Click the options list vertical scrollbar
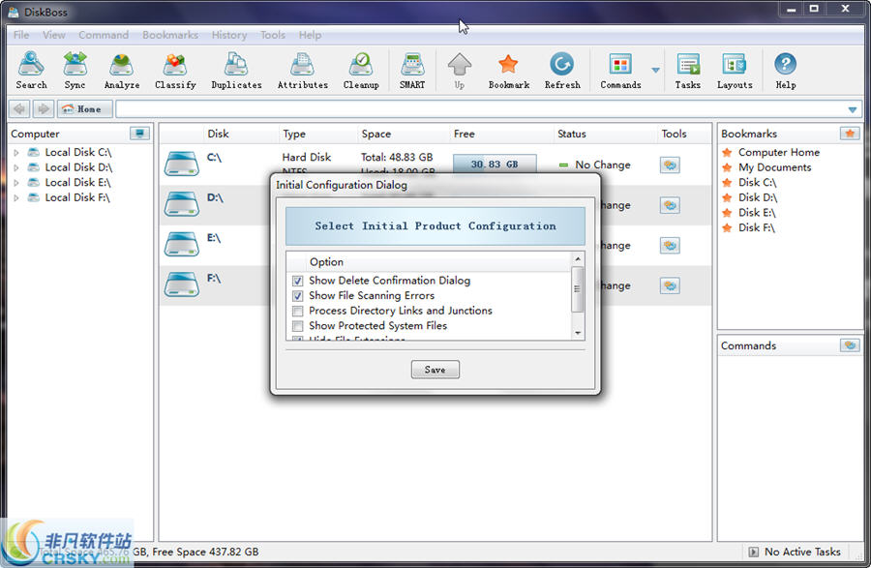This screenshot has width=871, height=568. tap(578, 290)
